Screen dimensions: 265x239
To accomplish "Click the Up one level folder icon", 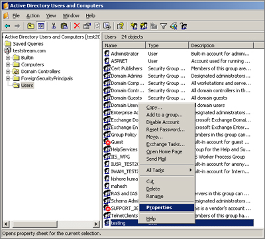I will [30, 26].
